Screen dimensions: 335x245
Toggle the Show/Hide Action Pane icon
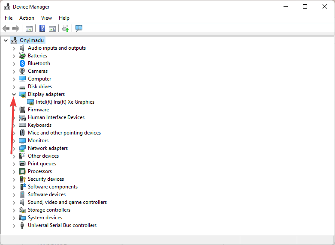pyautogui.click(x=52, y=29)
